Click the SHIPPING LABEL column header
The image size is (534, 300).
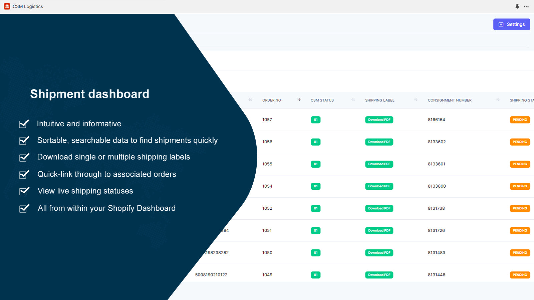pos(380,100)
